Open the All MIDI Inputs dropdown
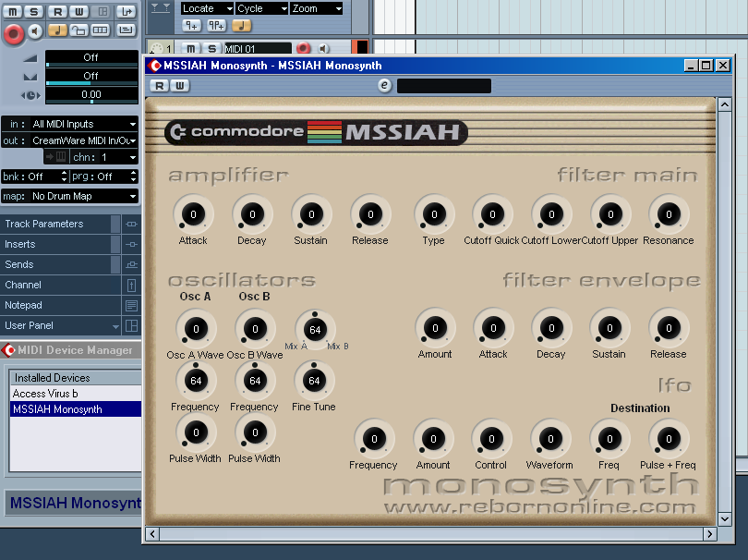 coord(83,124)
